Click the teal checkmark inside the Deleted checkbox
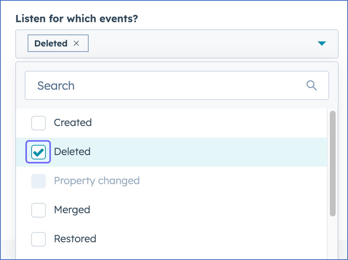The width and height of the screenshot is (348, 260). (x=38, y=152)
